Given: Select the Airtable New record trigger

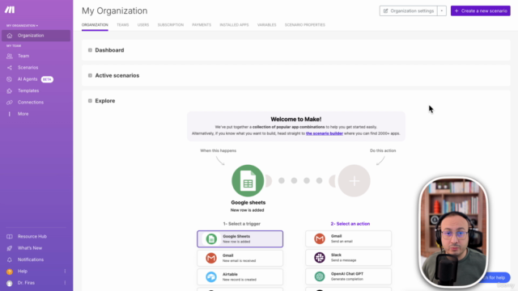Looking at the screenshot, I should (x=240, y=276).
